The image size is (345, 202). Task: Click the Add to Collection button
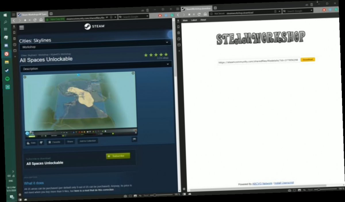(88, 141)
